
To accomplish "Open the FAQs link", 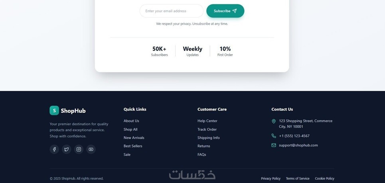I will pos(202,154).
